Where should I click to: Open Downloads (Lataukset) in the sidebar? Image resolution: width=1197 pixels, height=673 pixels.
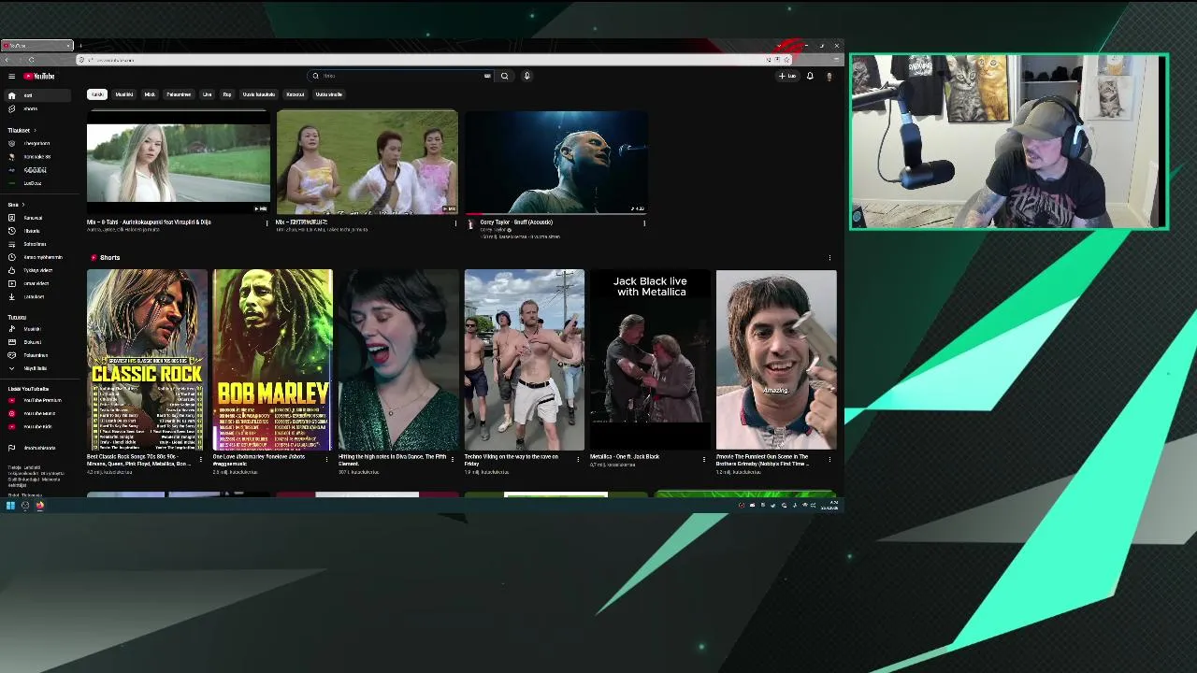(x=36, y=296)
